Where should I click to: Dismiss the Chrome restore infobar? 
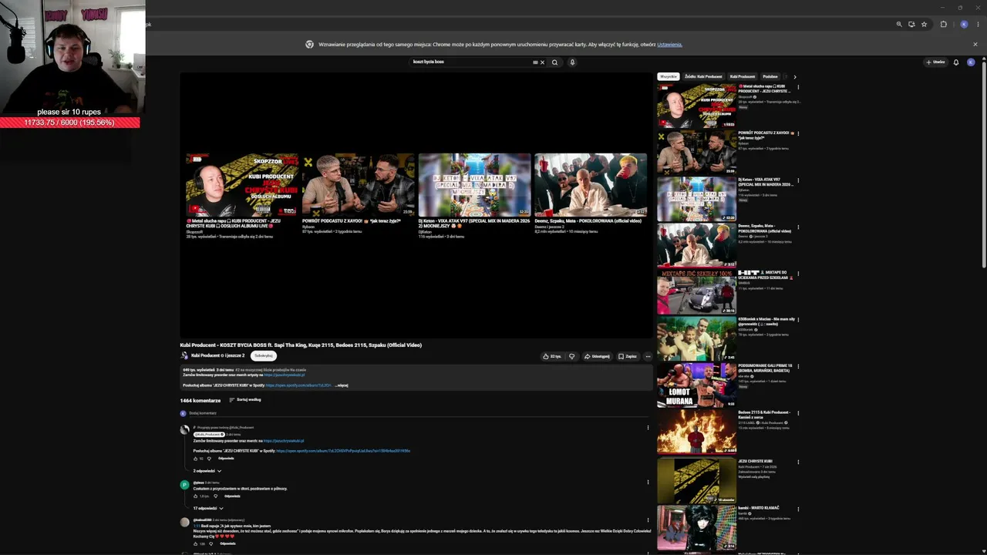(975, 45)
